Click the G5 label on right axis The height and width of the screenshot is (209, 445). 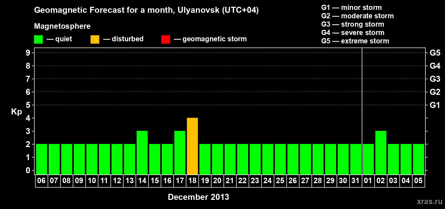coord(435,53)
